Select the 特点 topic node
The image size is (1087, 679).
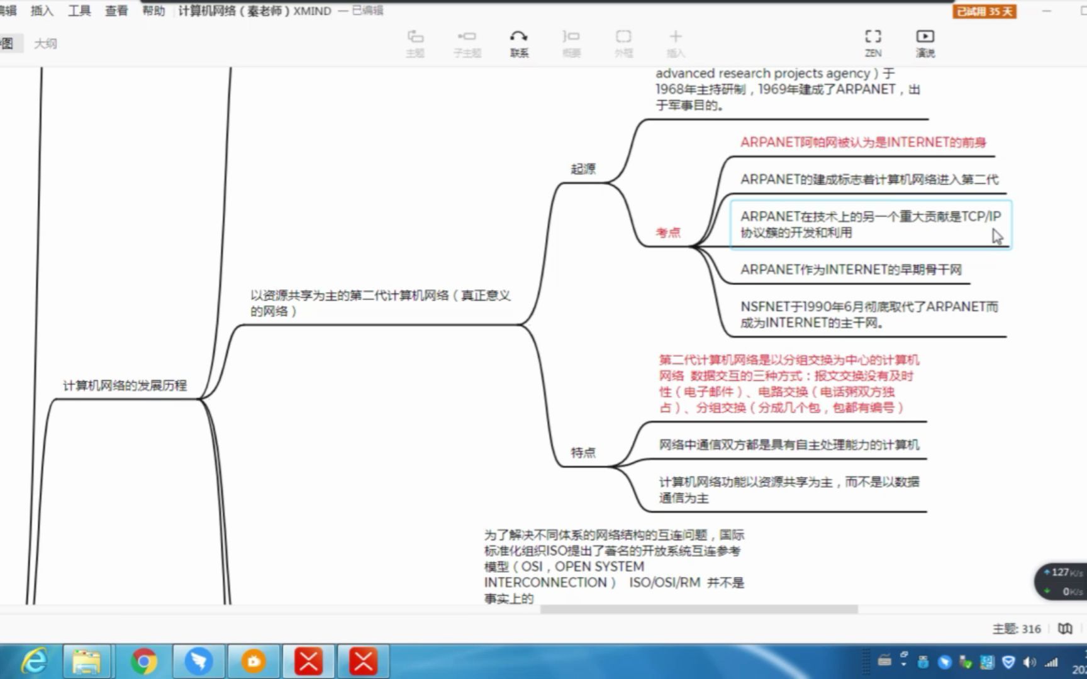[583, 452]
